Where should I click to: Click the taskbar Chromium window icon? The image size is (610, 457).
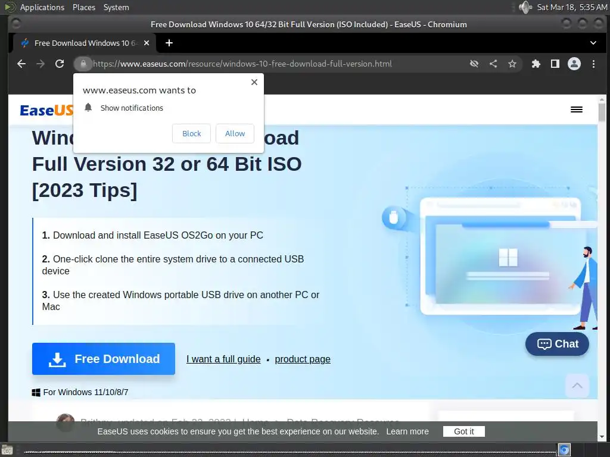[x=564, y=450]
